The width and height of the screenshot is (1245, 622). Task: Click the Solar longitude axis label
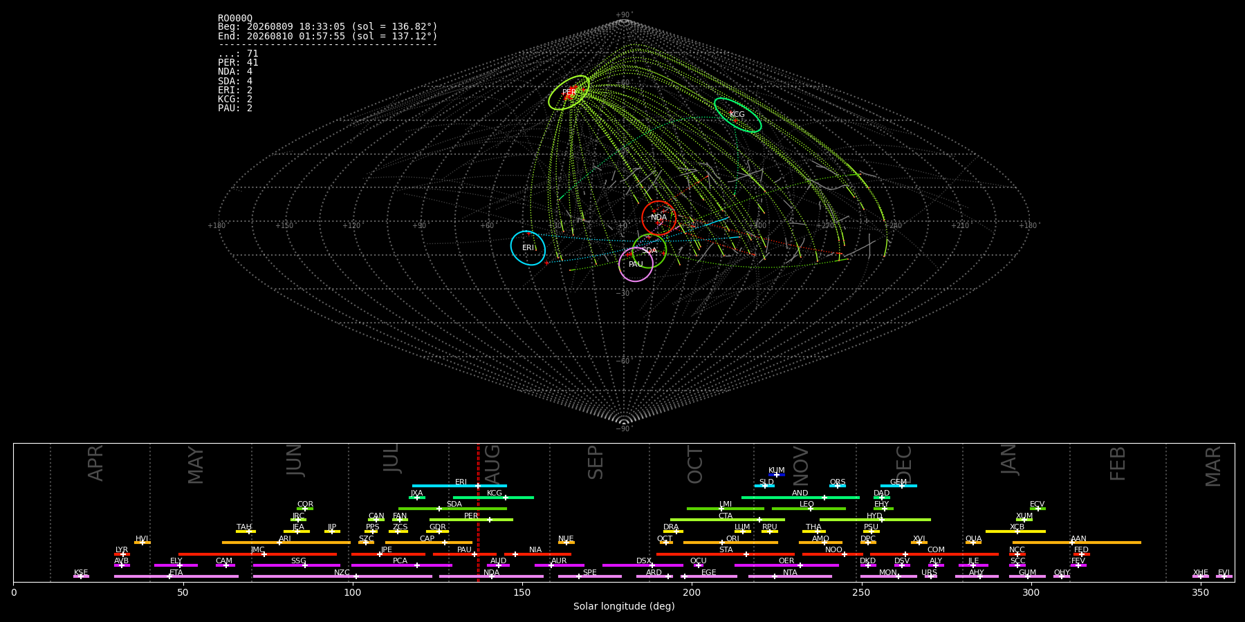click(x=624, y=606)
